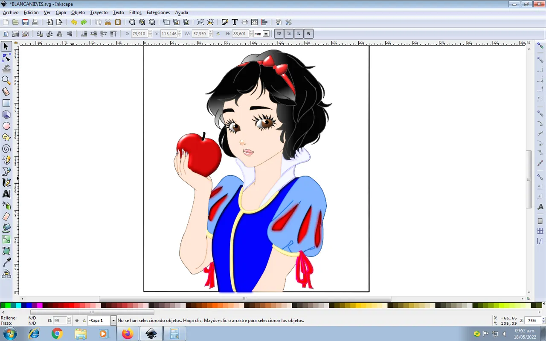Viewport: 546px width, 341px height.
Task: Toggle the width/height ratio lock
Action: pyautogui.click(x=218, y=34)
